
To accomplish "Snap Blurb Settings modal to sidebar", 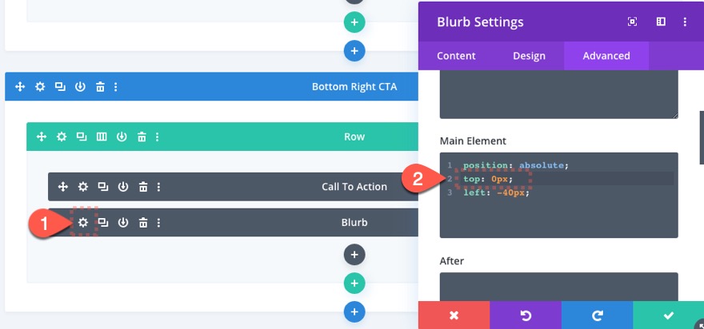I will [x=661, y=22].
